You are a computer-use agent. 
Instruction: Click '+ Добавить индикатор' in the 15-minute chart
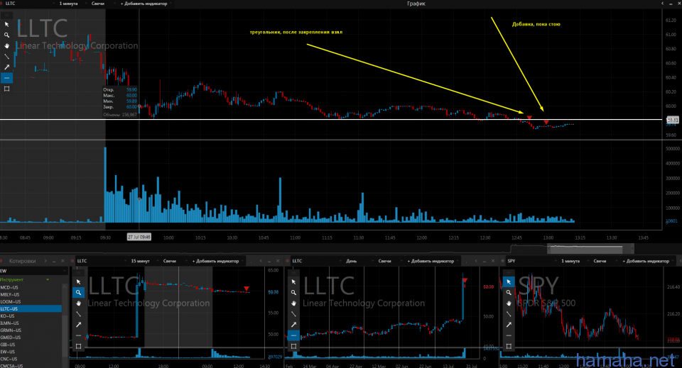(217, 261)
